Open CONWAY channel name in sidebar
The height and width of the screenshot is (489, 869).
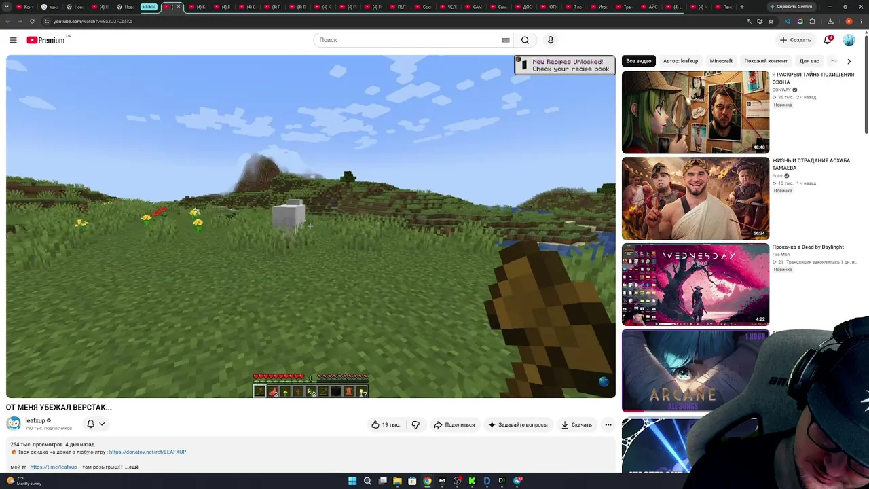[781, 90]
